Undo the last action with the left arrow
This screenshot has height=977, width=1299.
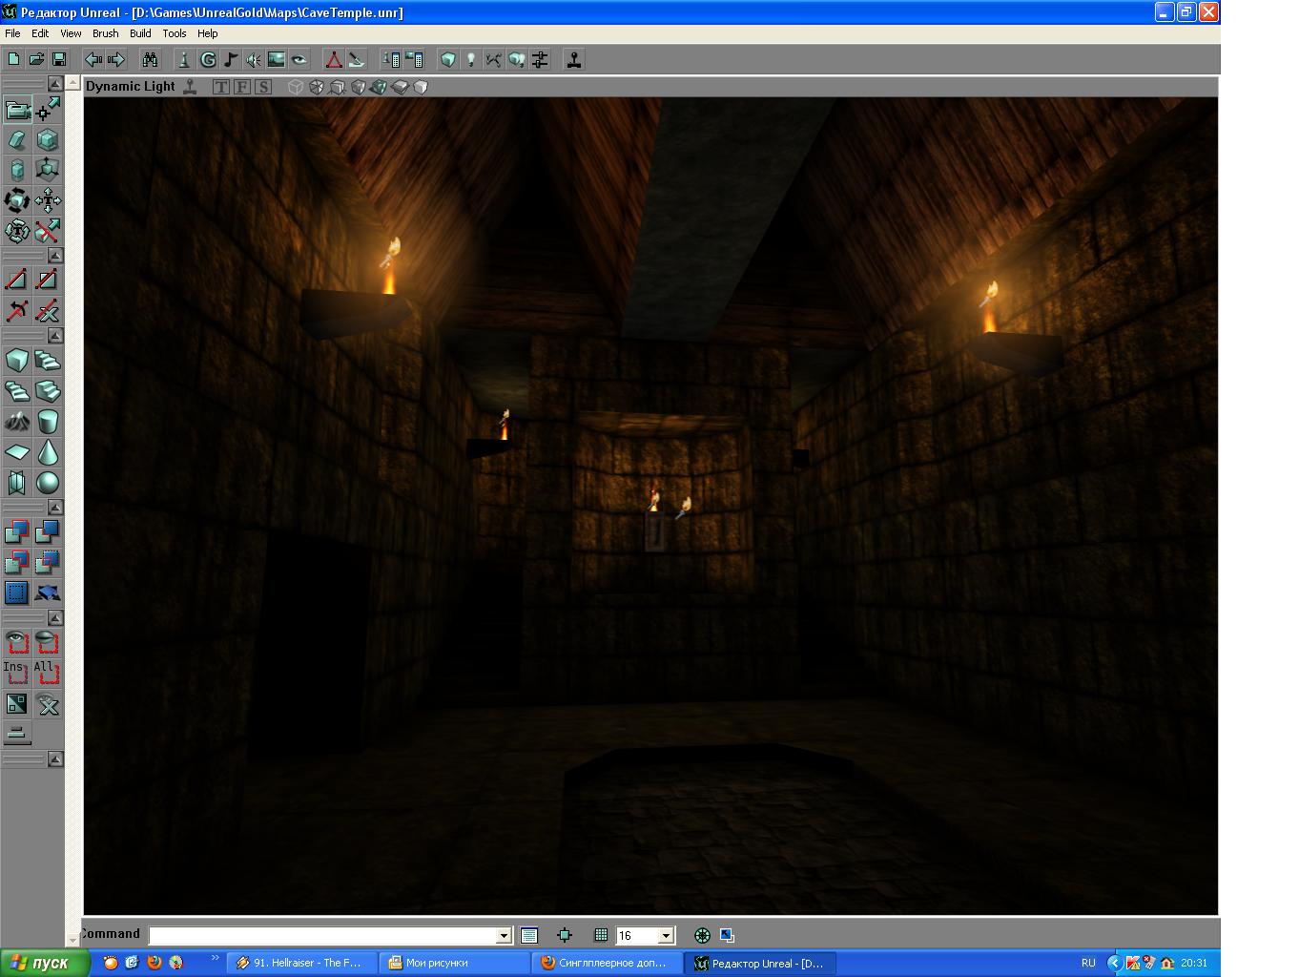[93, 59]
